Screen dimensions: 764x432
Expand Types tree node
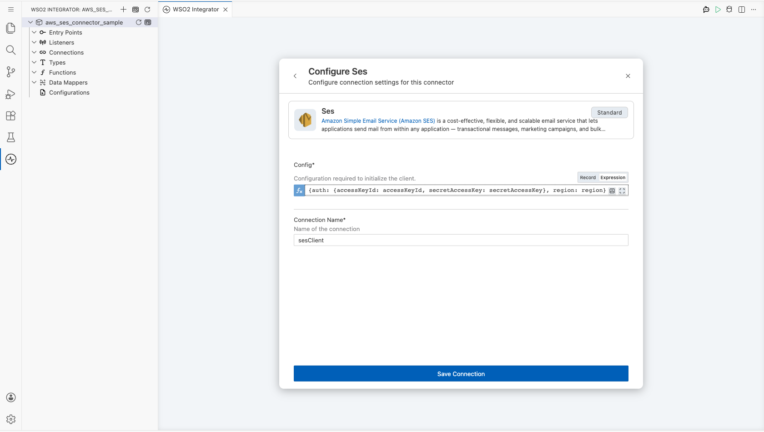click(34, 62)
